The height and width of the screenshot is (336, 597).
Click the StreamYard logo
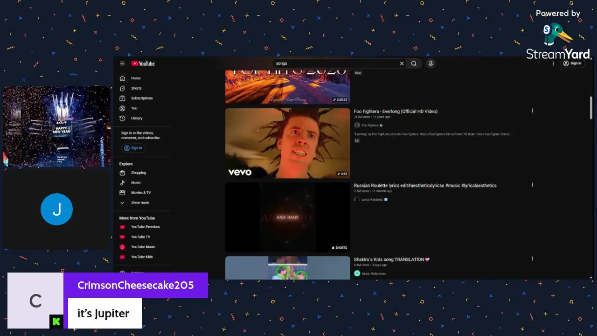(x=558, y=41)
